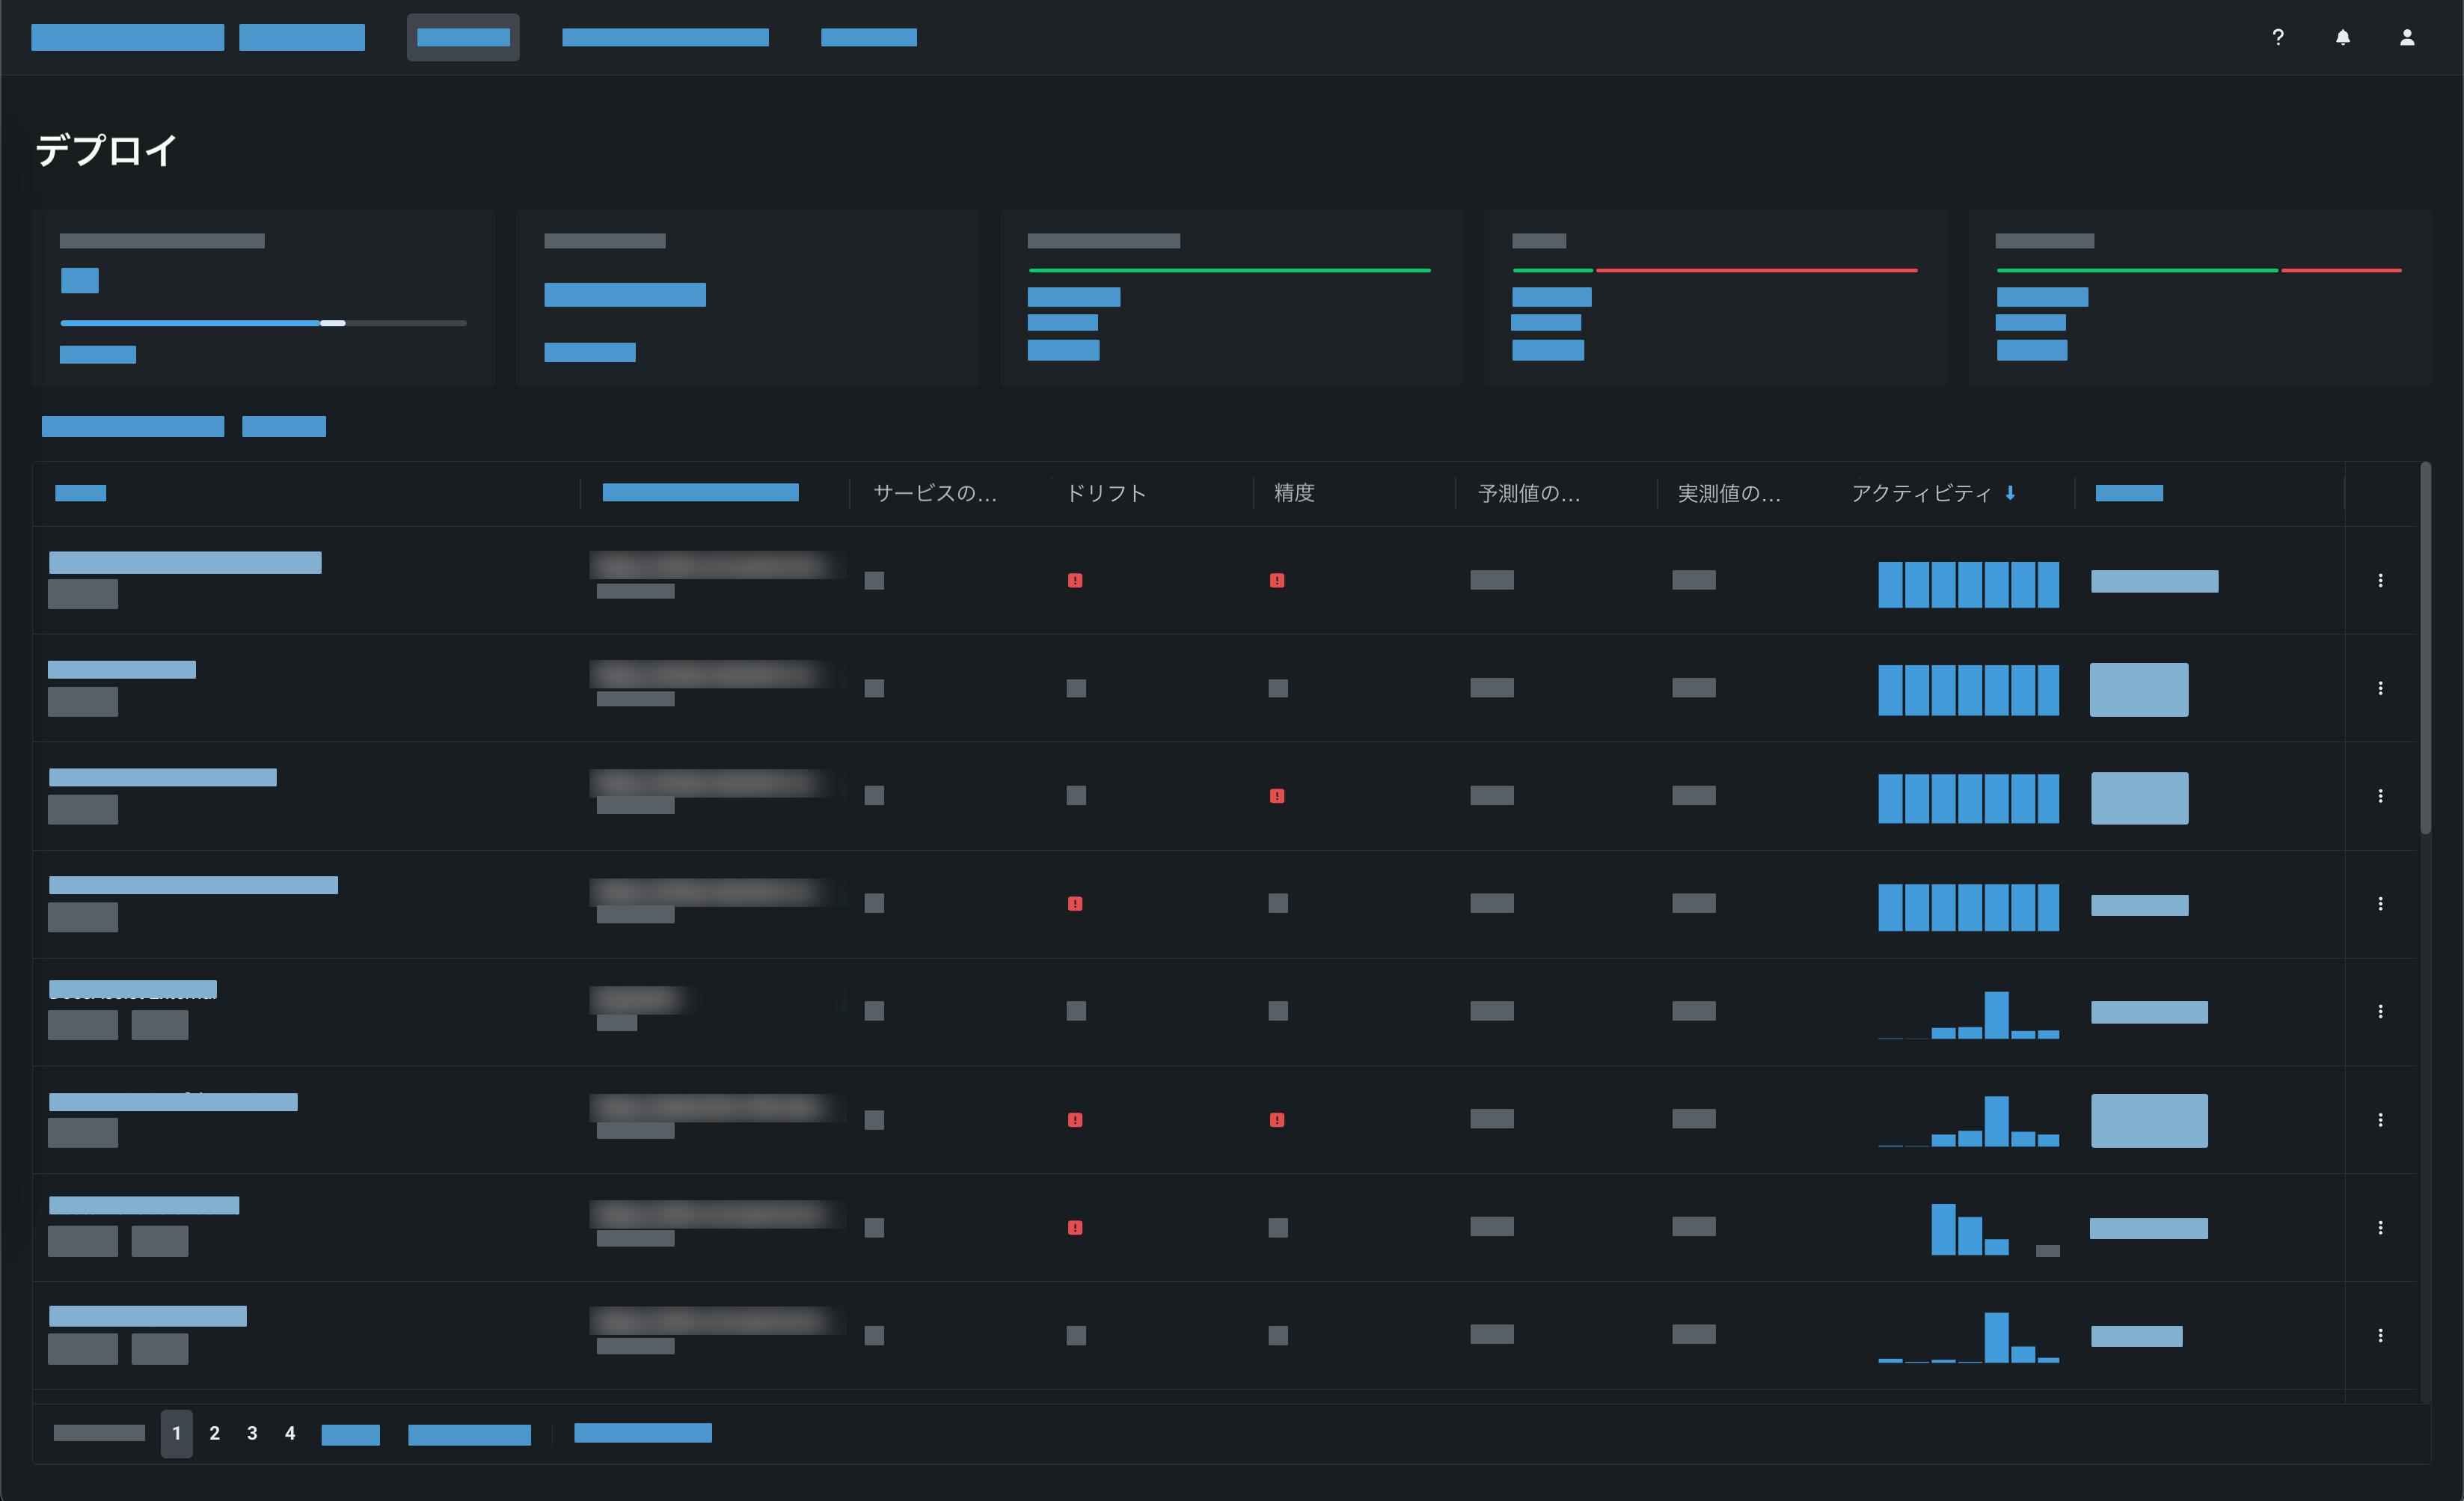Sort table by 精度 column header
Viewport: 2464px width, 1501px height.
point(1294,493)
